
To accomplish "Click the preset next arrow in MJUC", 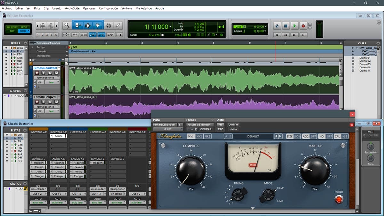I will click(280, 136).
